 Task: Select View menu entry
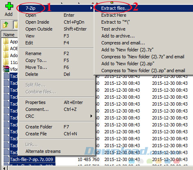pos(56,36)
